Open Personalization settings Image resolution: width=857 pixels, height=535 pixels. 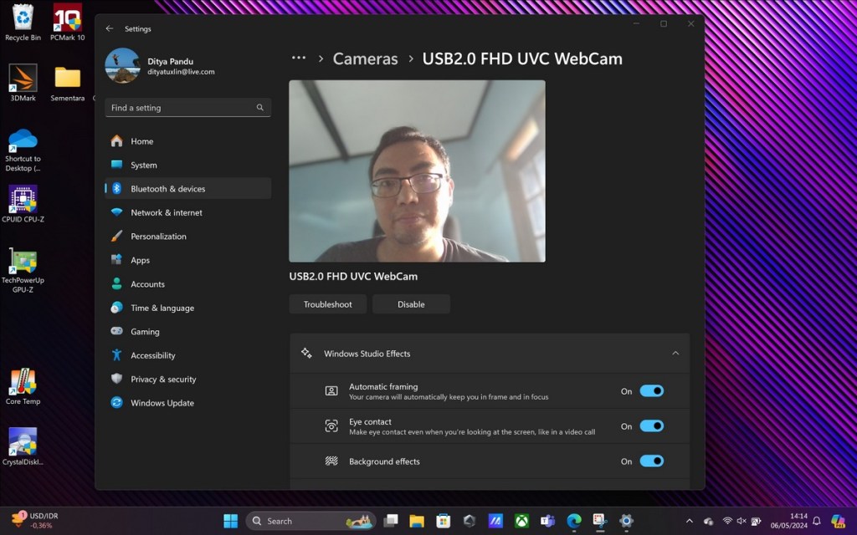161,236
